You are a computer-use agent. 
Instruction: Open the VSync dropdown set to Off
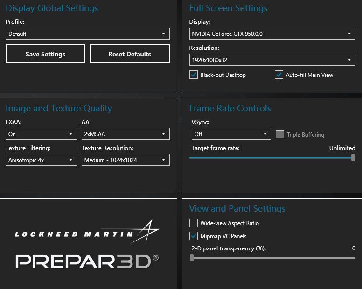[231, 134]
